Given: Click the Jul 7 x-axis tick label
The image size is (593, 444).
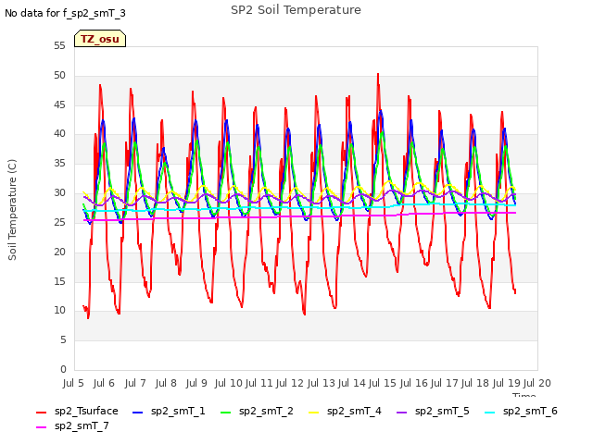Looking at the screenshot, I should point(135,383).
